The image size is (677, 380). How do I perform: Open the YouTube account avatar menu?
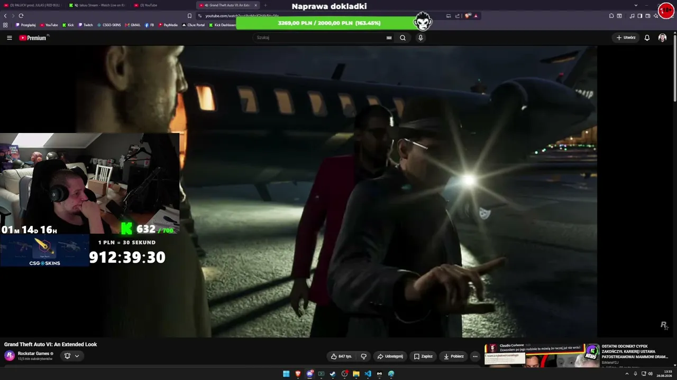(x=662, y=38)
